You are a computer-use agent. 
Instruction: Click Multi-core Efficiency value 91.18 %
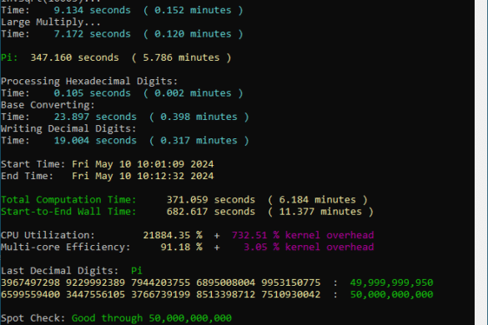(x=181, y=247)
